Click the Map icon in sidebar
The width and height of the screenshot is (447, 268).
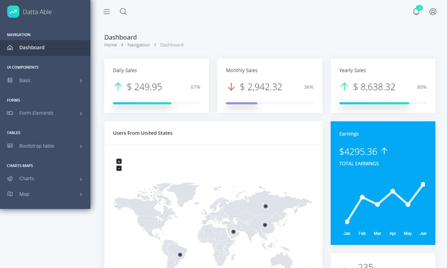[10, 194]
